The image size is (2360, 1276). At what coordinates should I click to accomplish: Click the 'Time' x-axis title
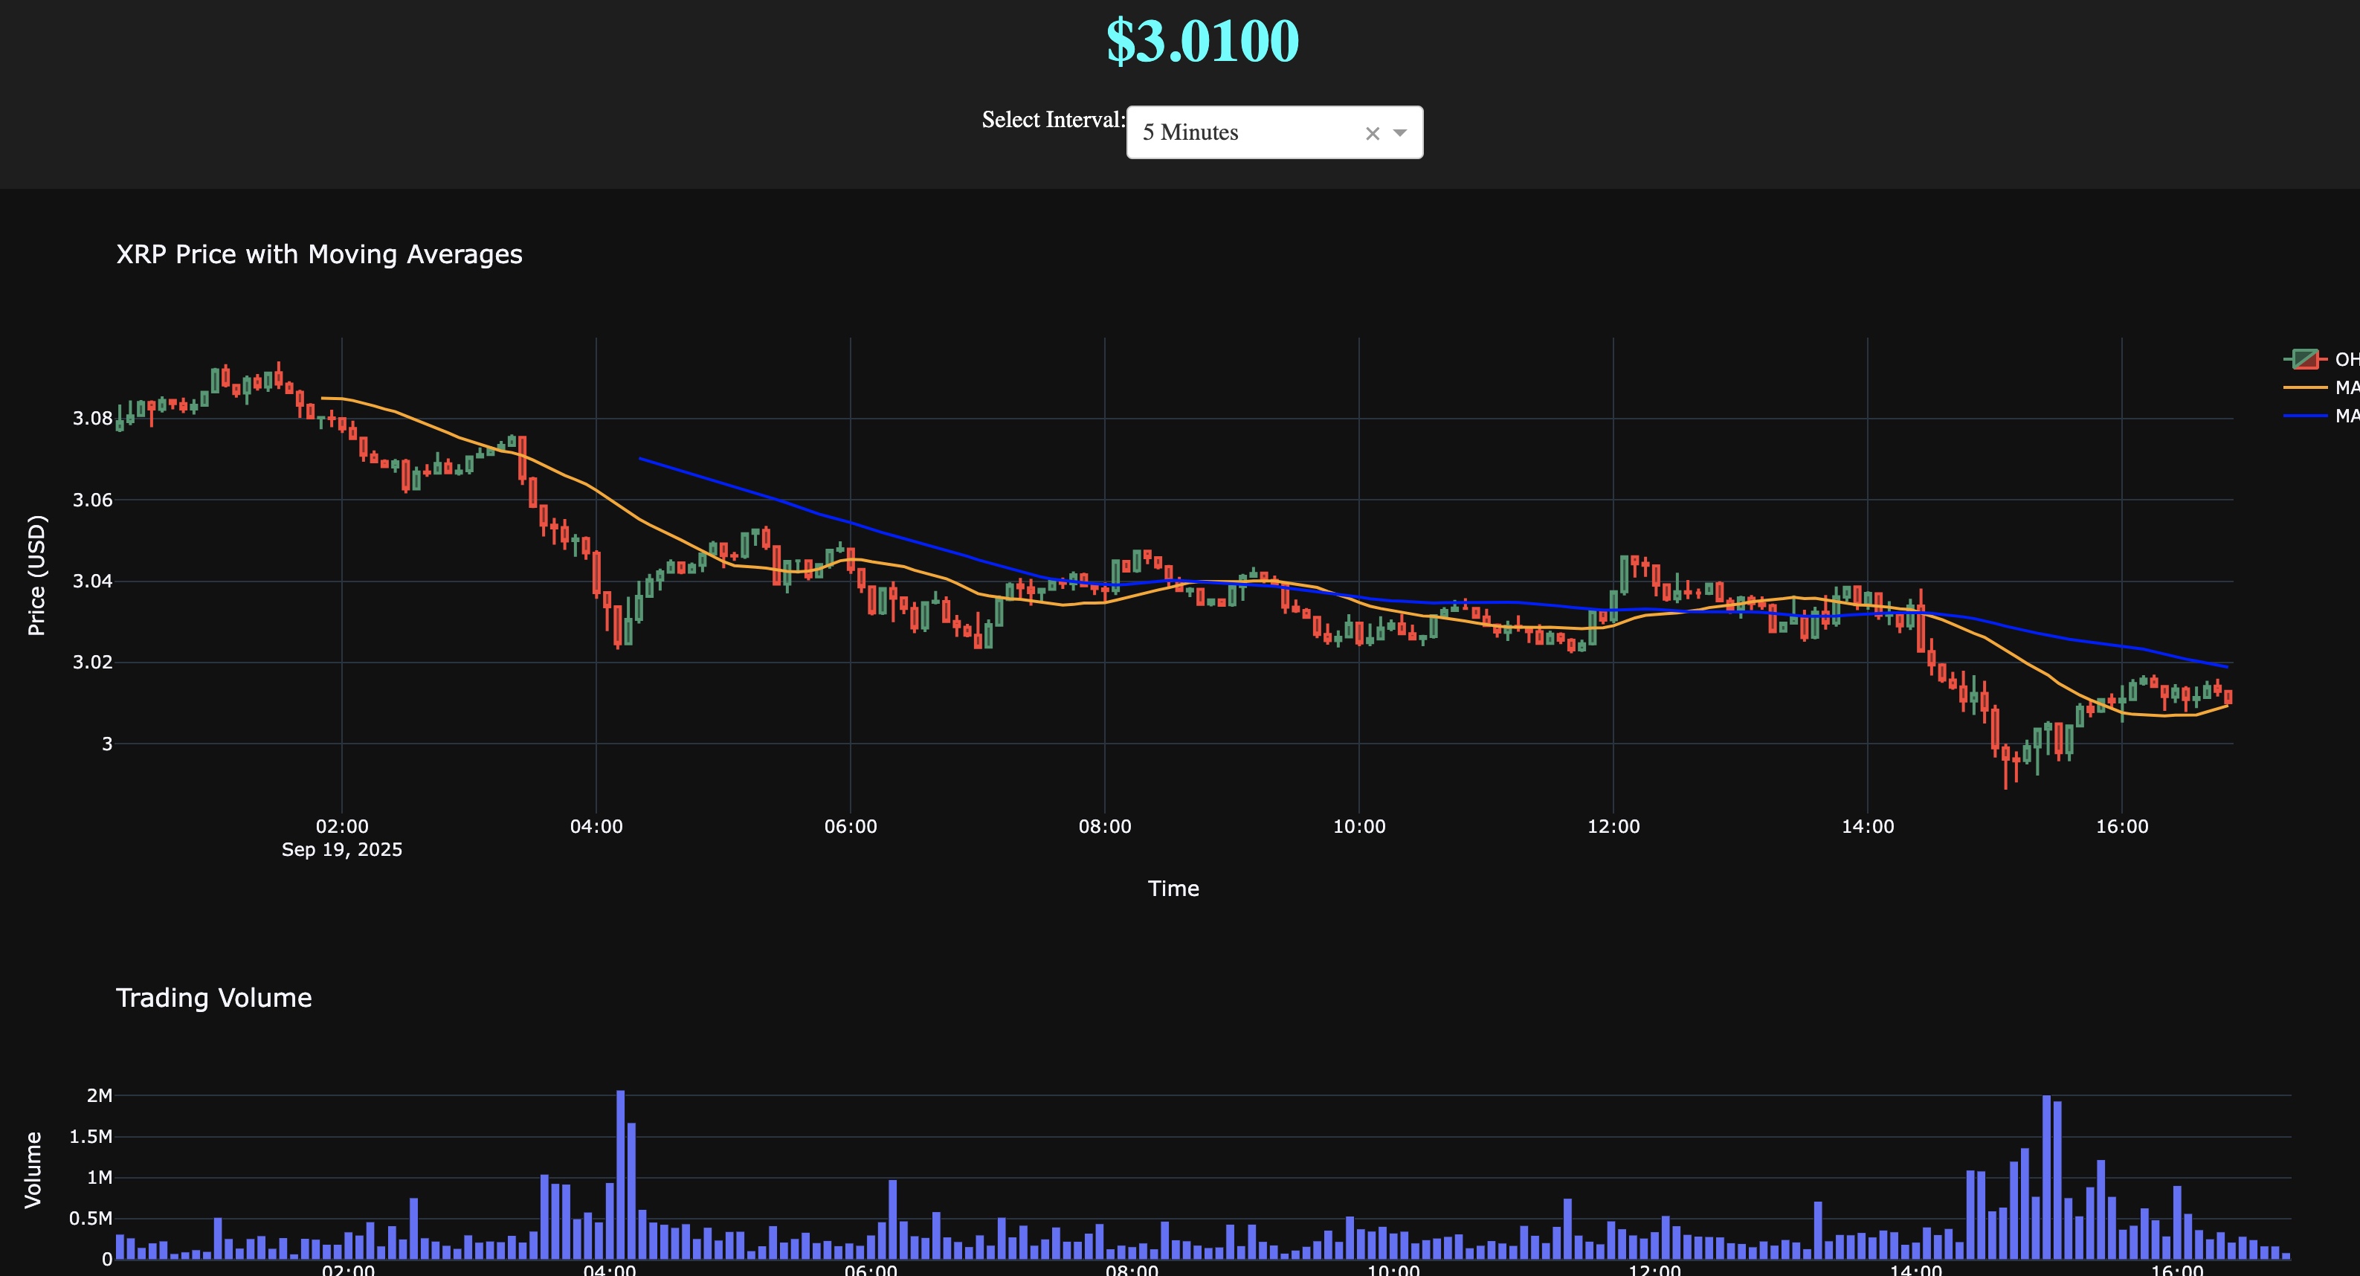click(x=1173, y=889)
